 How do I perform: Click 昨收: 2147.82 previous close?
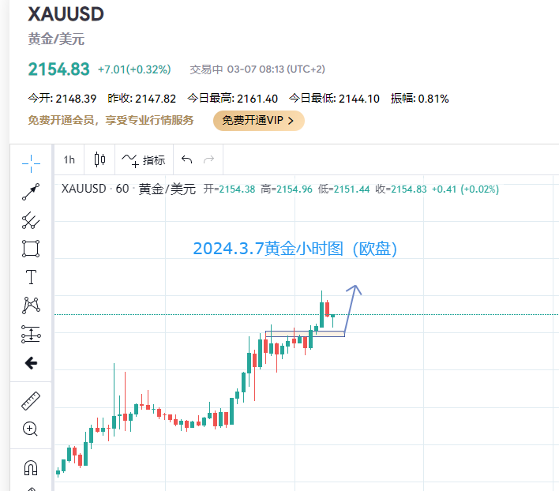pos(142,99)
